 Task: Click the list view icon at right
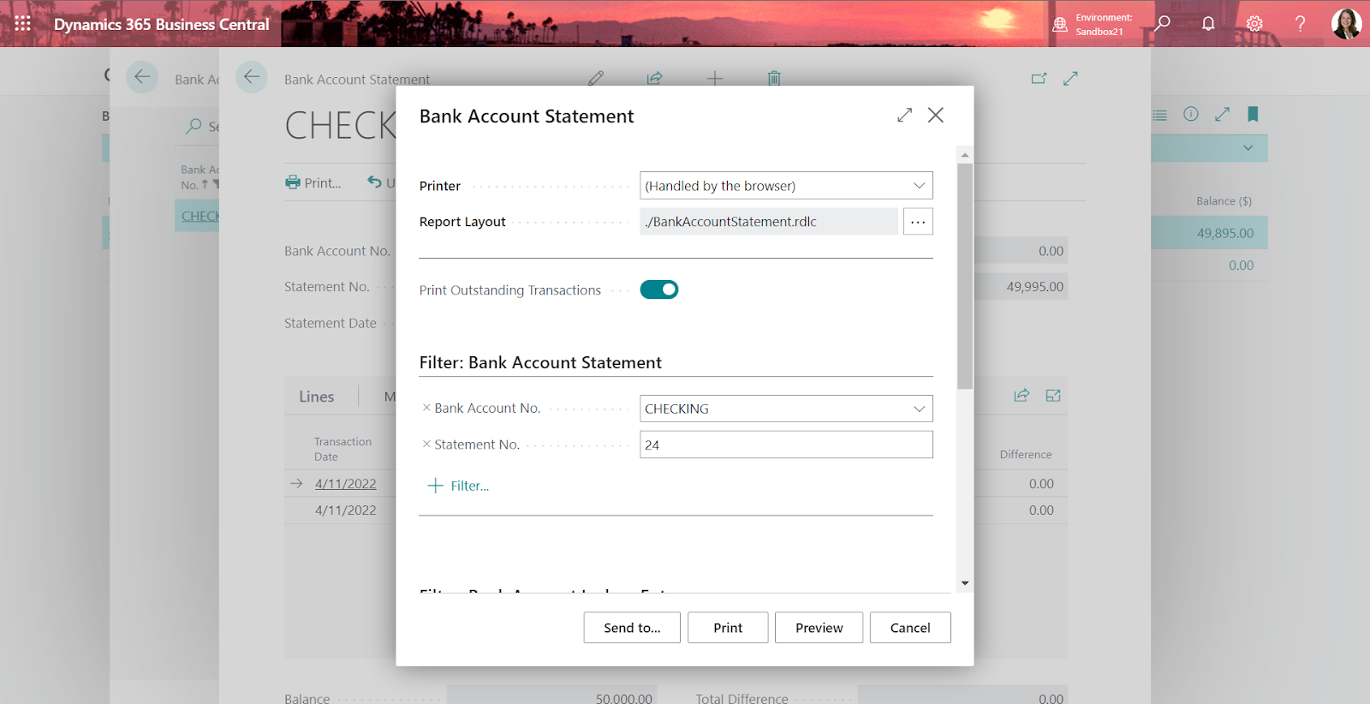click(1159, 115)
